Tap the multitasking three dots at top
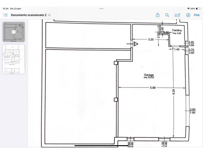The width and height of the screenshot is (203, 154). (x=101, y=8)
